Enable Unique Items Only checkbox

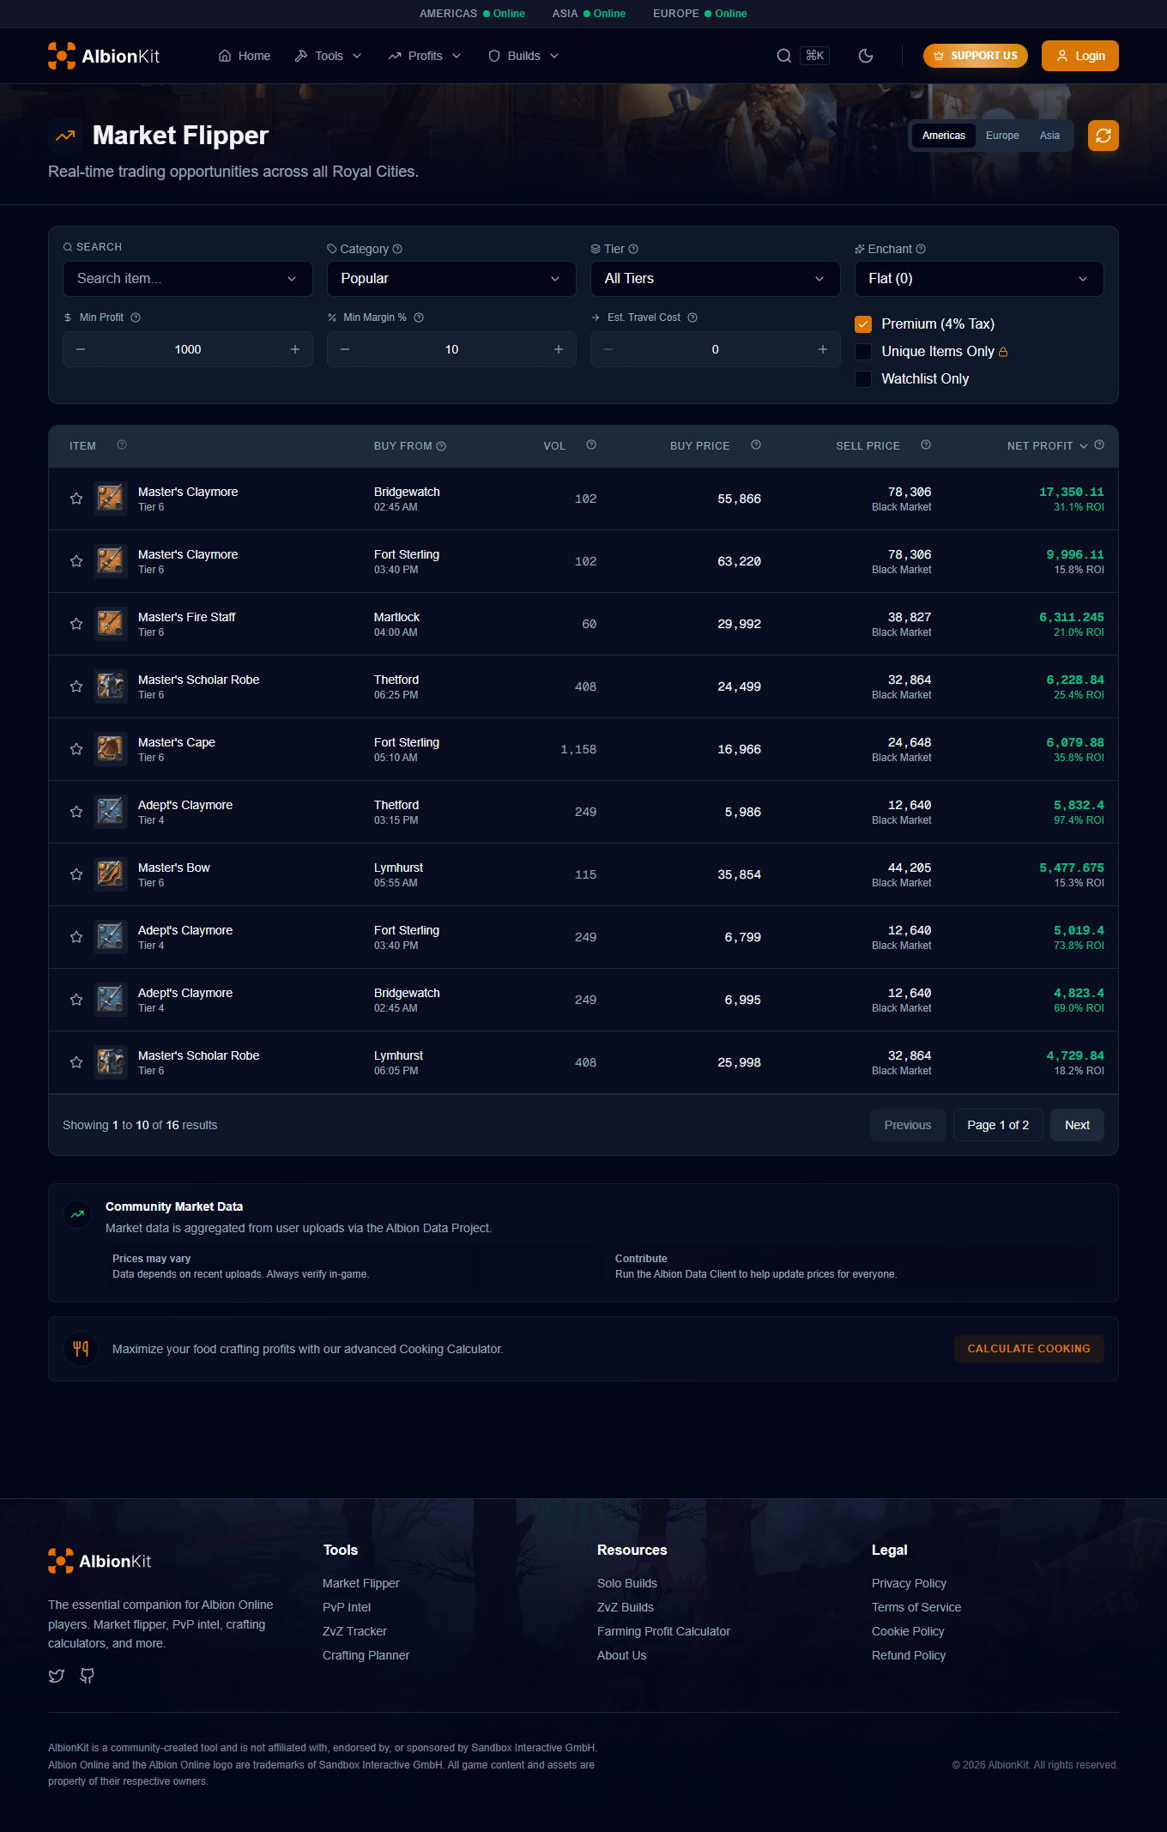pos(863,352)
